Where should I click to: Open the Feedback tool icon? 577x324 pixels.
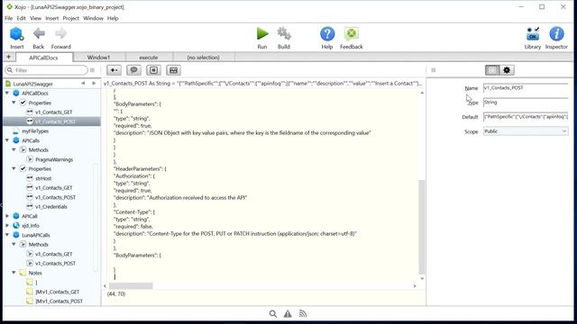click(x=352, y=34)
